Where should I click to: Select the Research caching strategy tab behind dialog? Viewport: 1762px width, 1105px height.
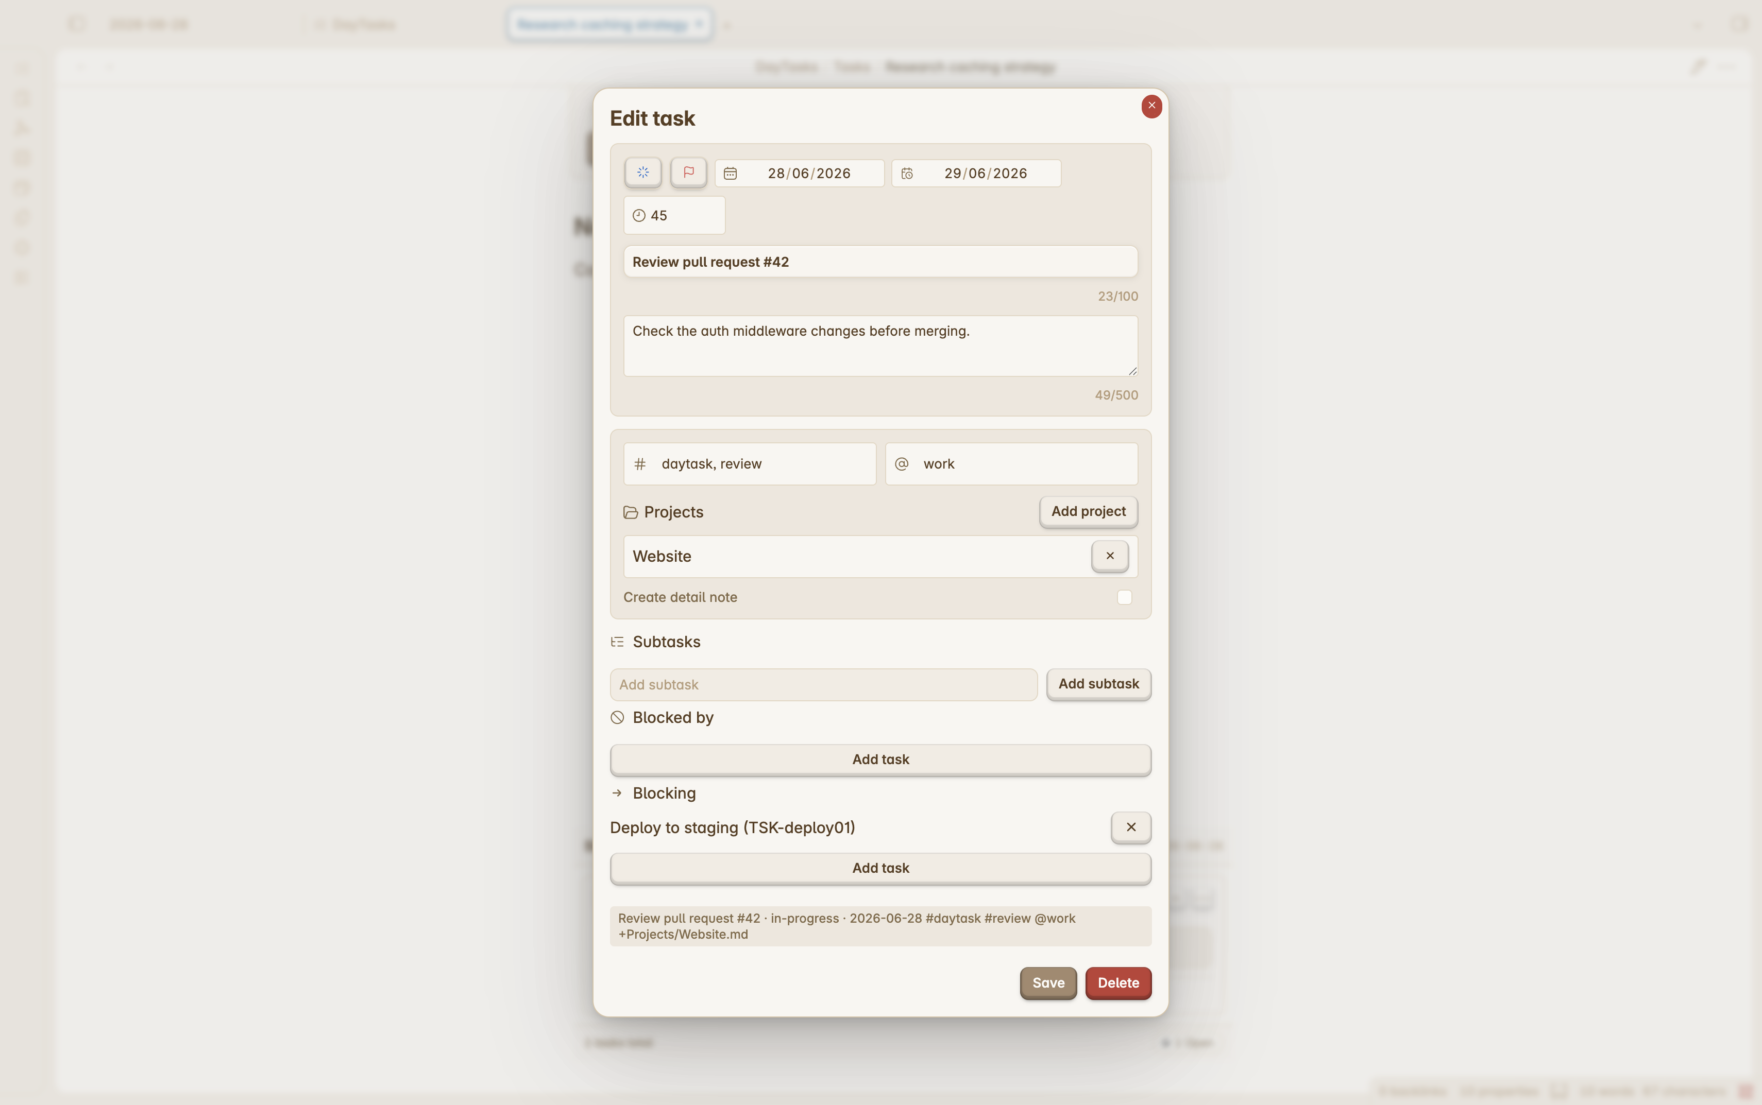611,25
